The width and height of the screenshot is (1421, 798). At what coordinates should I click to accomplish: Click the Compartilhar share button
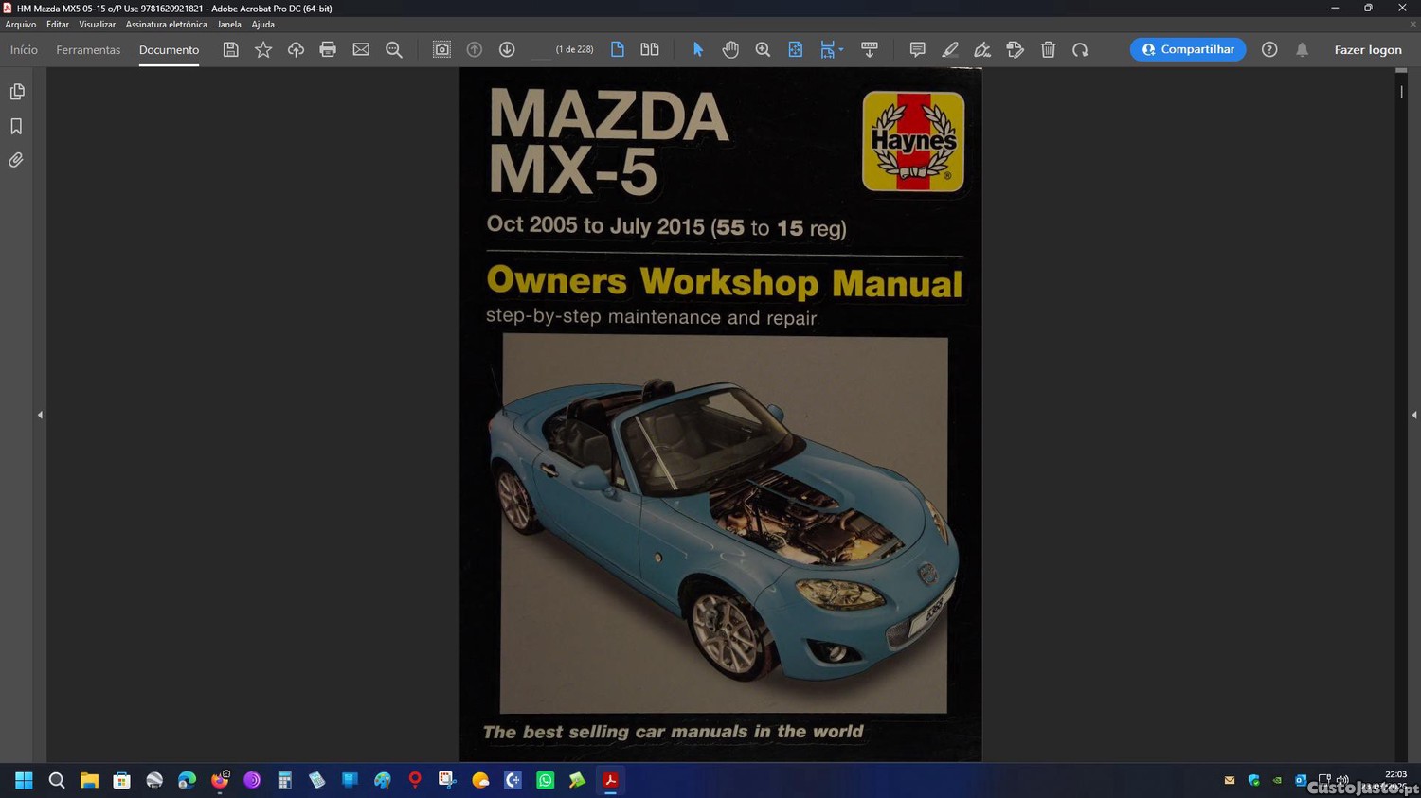click(x=1188, y=49)
